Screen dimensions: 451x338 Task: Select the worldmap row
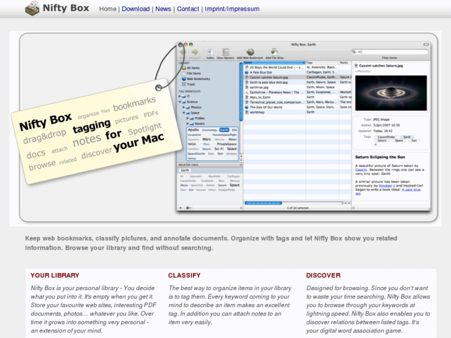[x=297, y=112]
